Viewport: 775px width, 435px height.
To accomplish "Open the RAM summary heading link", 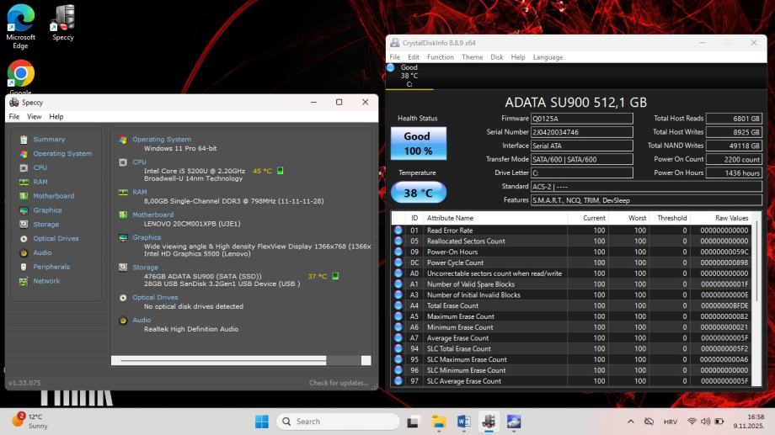I will [139, 192].
